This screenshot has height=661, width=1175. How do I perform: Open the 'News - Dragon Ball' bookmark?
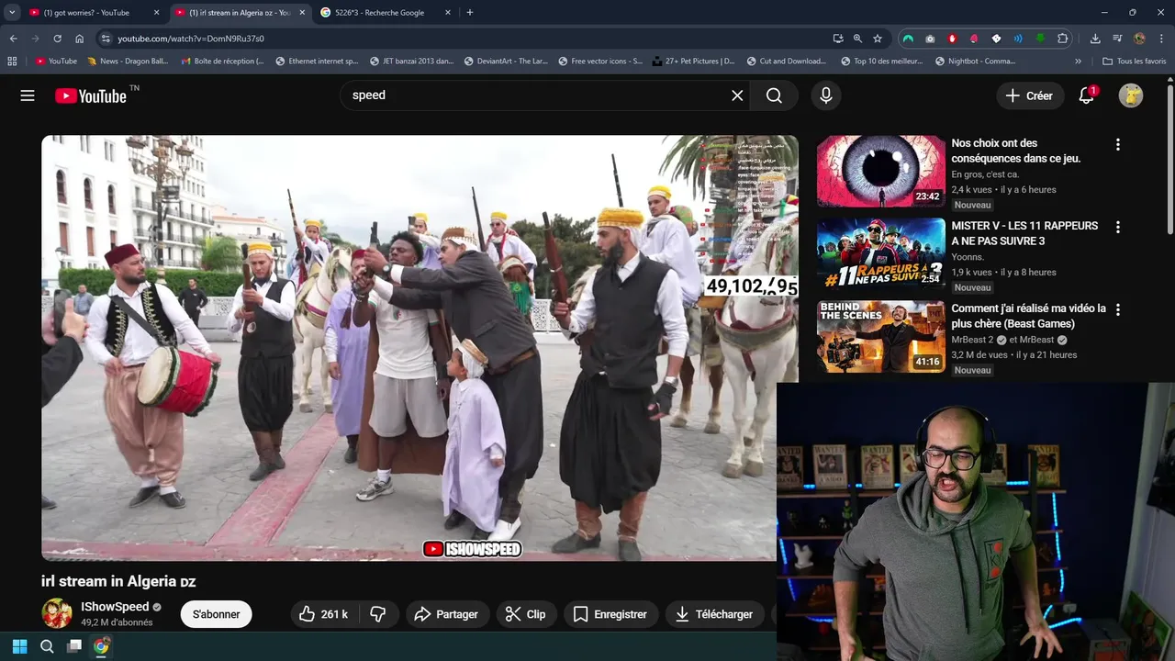(x=126, y=62)
